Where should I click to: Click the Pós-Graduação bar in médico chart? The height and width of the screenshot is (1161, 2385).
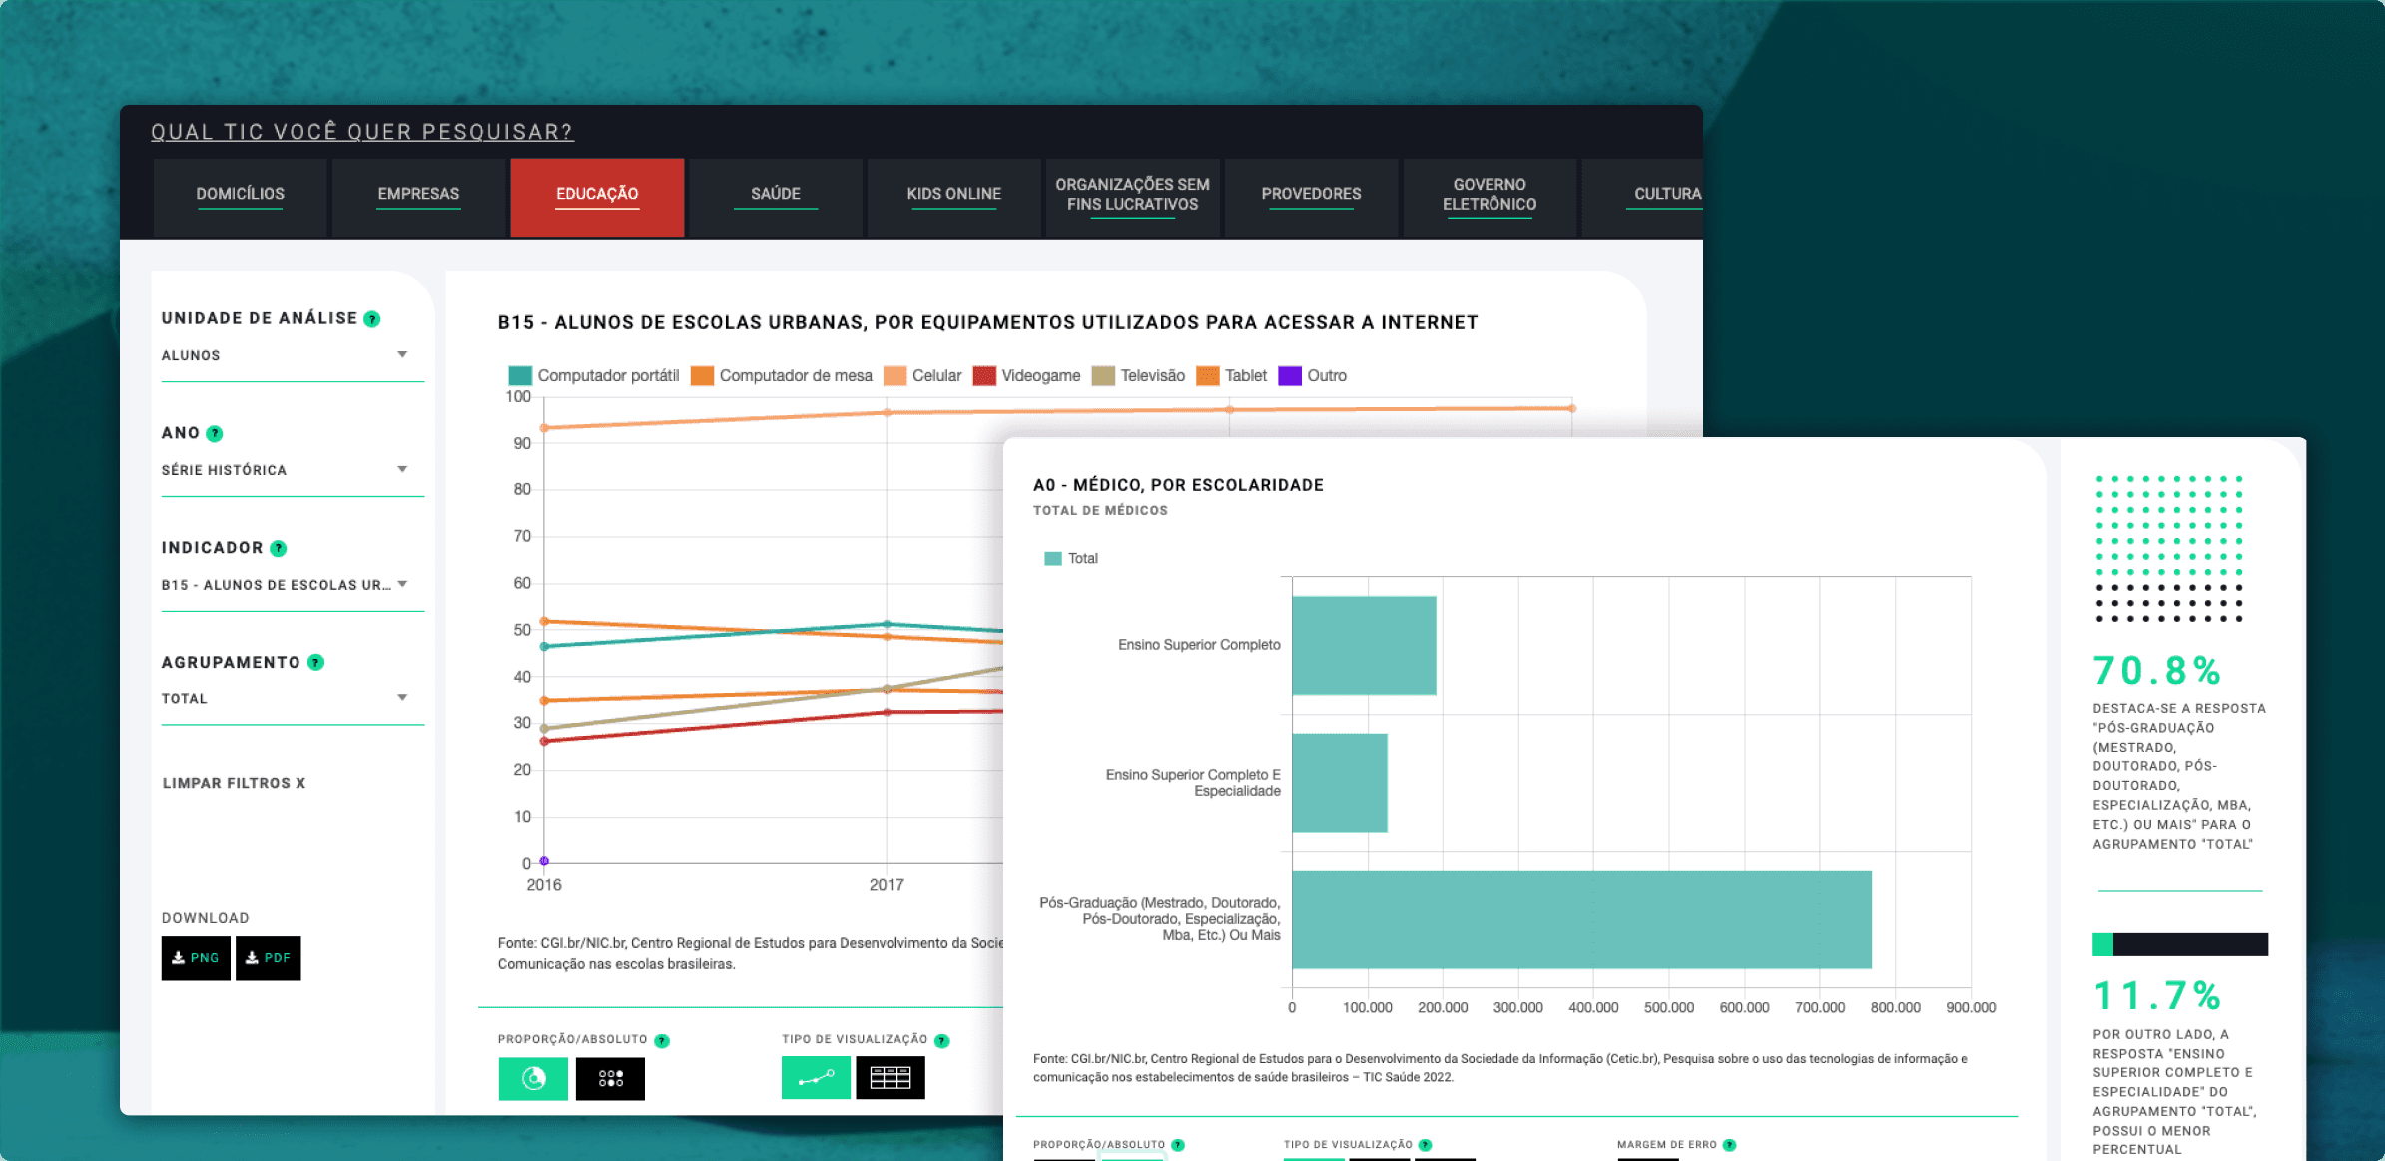pyautogui.click(x=1581, y=919)
